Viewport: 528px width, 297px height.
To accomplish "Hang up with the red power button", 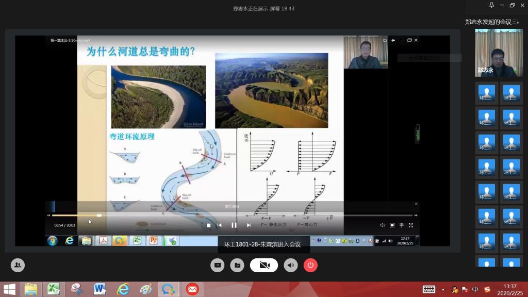I will [x=310, y=265].
